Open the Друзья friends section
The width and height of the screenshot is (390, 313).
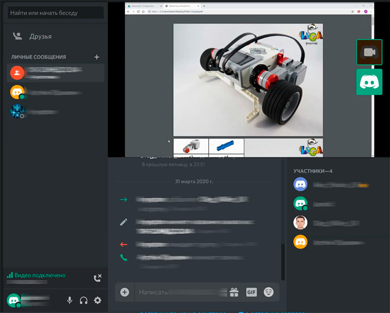[x=40, y=36]
